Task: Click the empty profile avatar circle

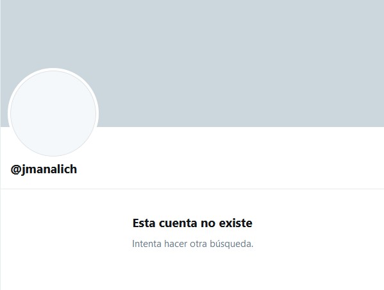Action: (x=53, y=114)
